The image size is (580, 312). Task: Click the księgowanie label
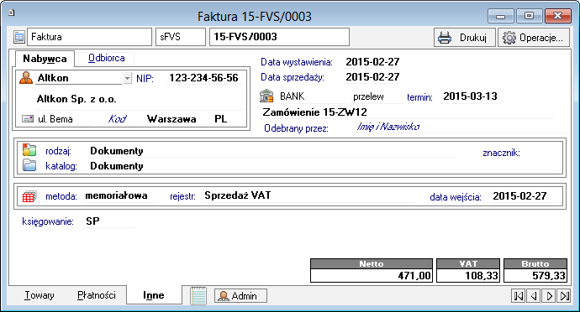48,221
